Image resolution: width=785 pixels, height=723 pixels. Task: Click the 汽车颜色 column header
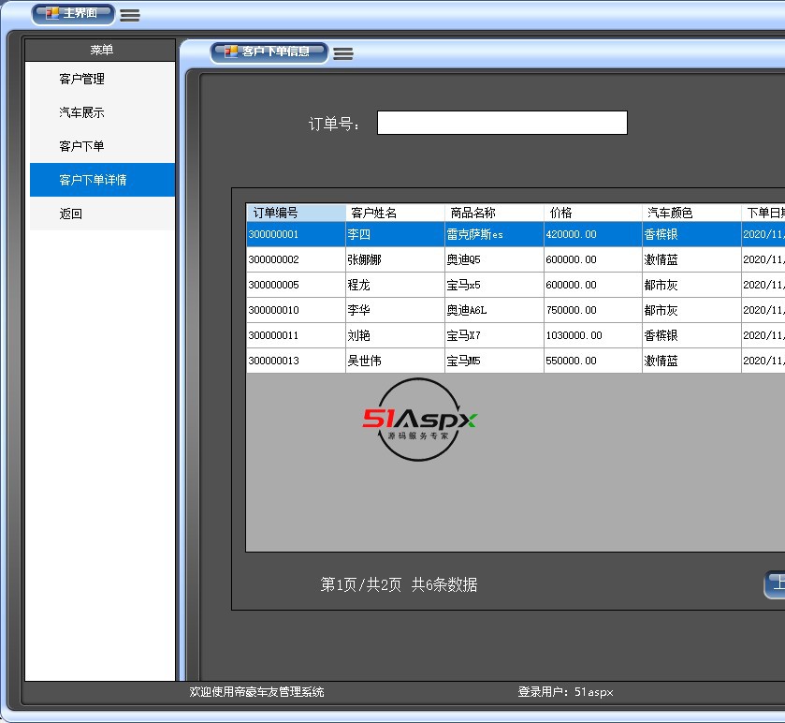click(691, 213)
